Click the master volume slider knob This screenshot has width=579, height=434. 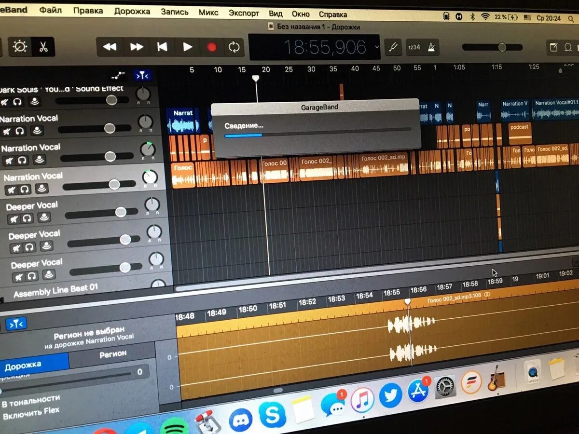click(x=502, y=47)
